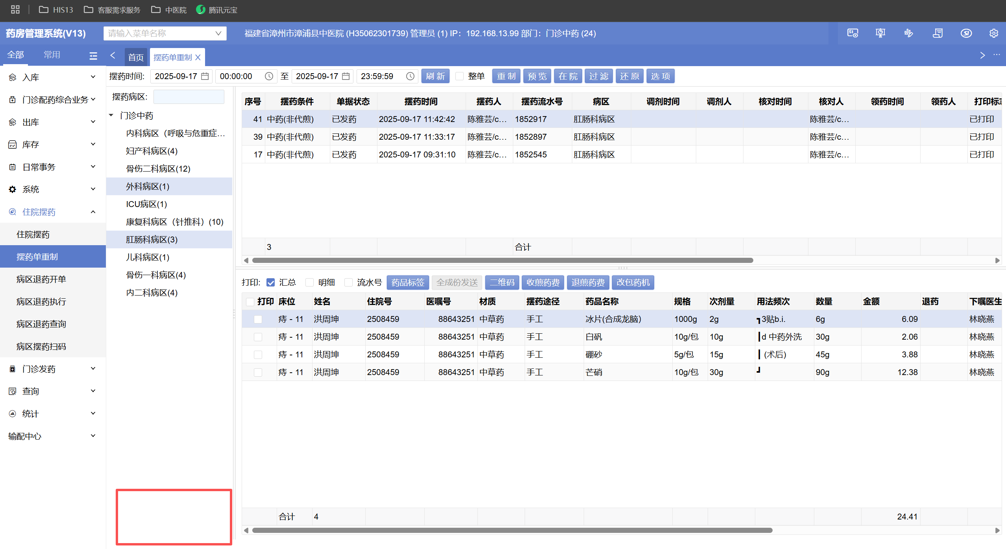1006x549 pixels.
Task: Click the SI card with eye icon
Action: pyautogui.click(x=853, y=33)
